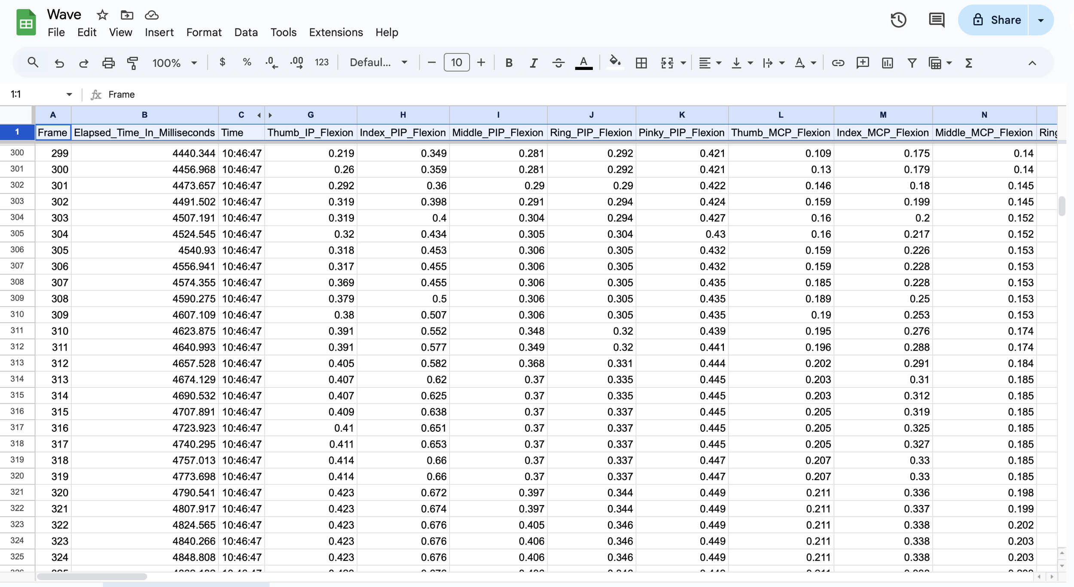Viewport: 1074px width, 587px height.
Task: Open version history clock icon
Action: point(898,20)
